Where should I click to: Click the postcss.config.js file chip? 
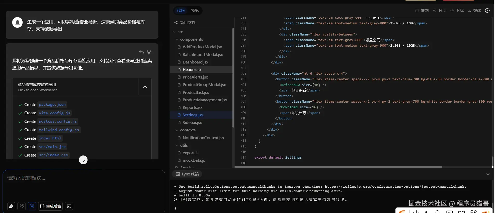tap(58, 122)
